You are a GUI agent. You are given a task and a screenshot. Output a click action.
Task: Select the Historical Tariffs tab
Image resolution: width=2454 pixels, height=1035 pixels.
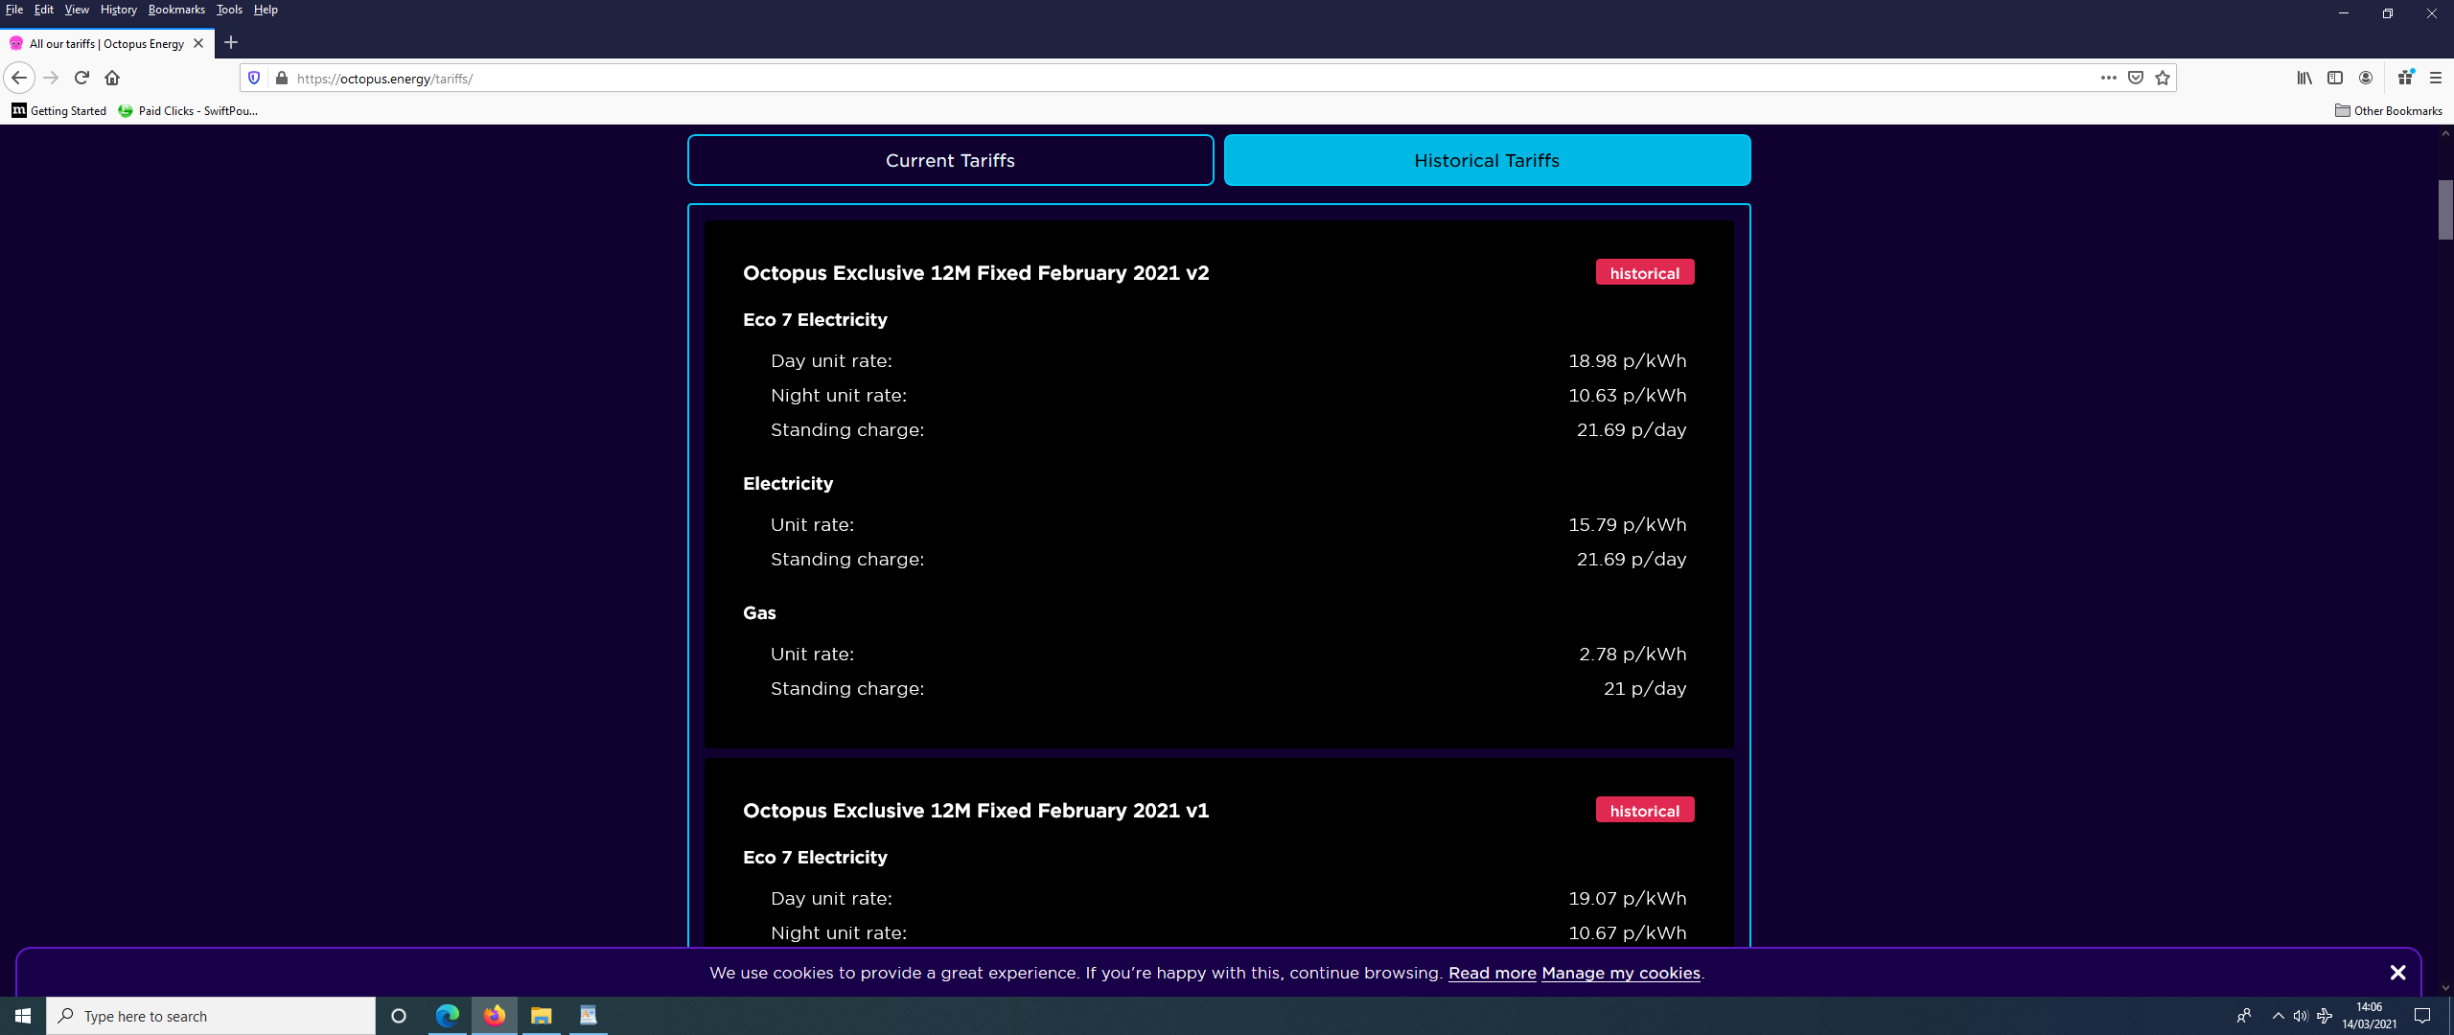click(x=1487, y=160)
